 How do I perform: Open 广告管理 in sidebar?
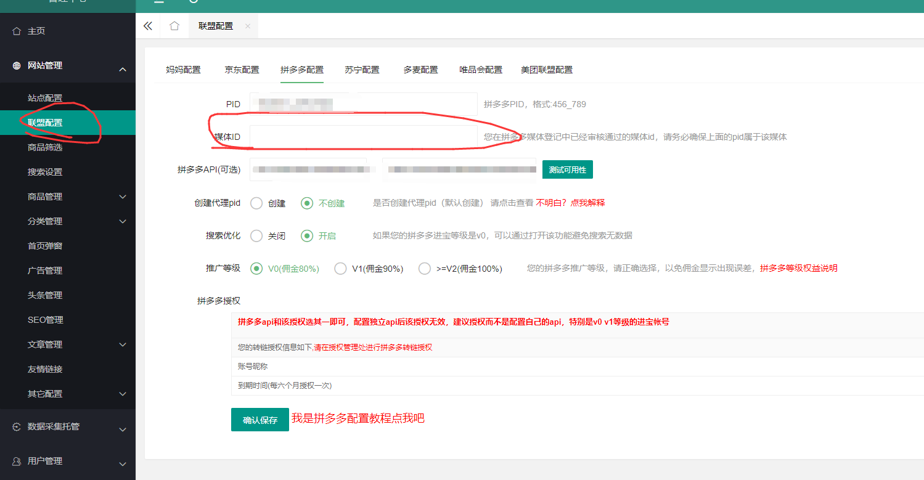pyautogui.click(x=45, y=271)
